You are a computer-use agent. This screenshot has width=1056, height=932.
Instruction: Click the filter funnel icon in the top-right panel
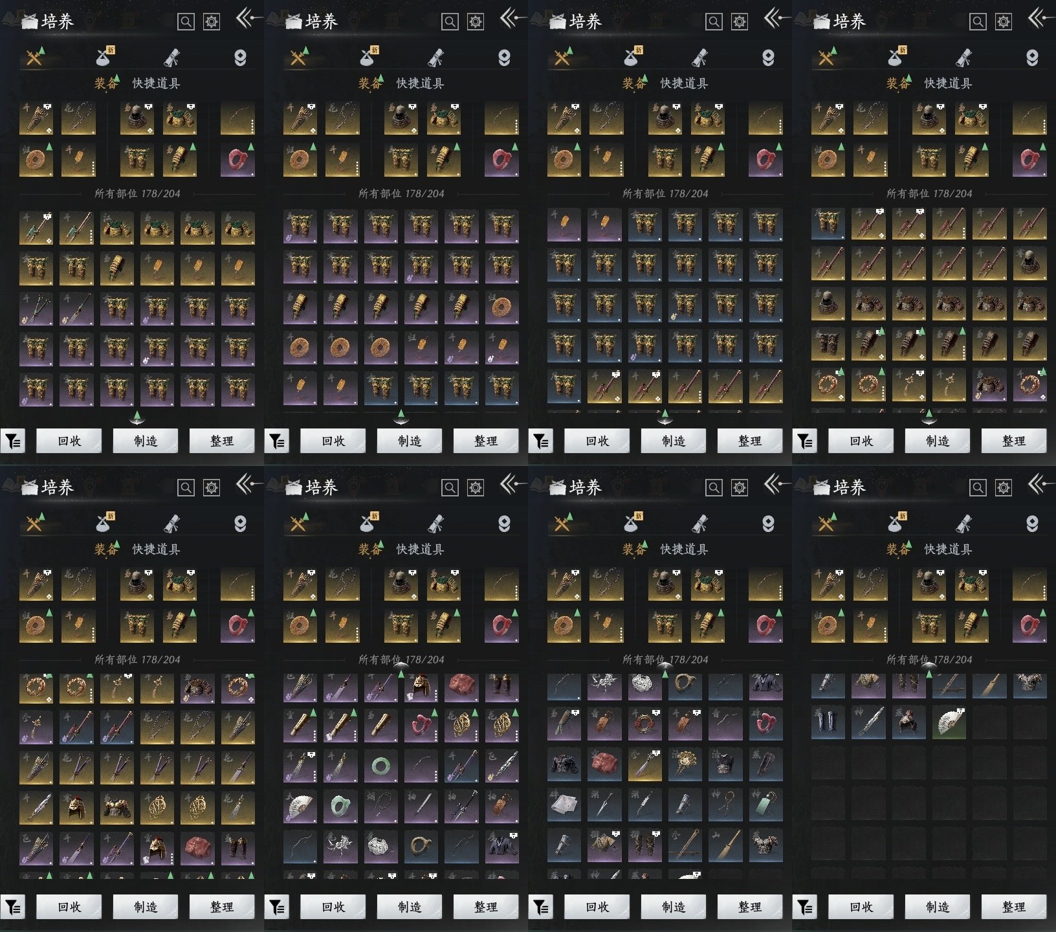click(x=805, y=441)
